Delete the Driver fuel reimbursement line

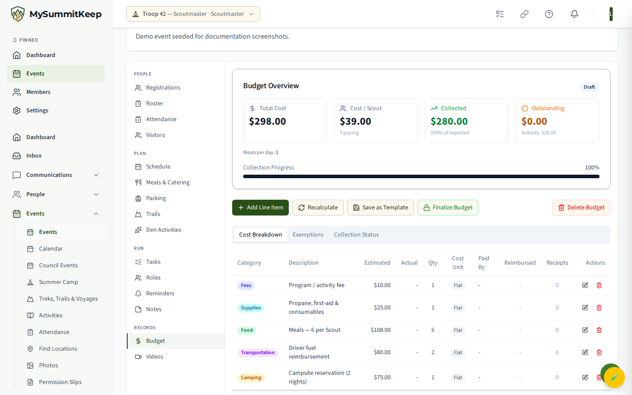click(599, 352)
